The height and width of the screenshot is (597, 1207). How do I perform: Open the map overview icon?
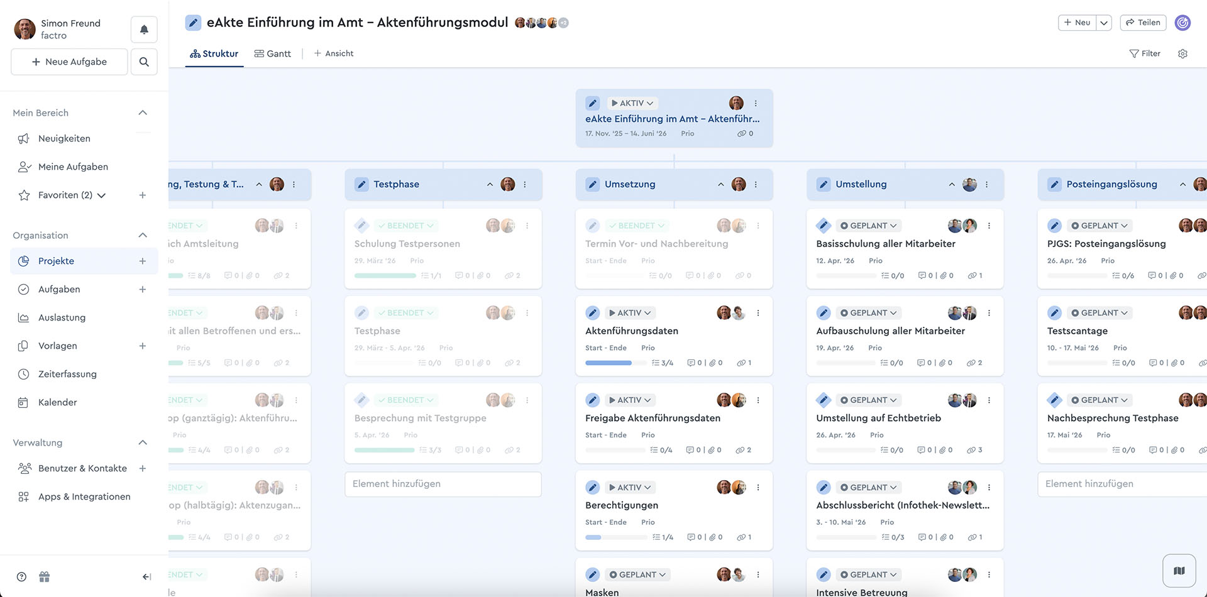click(x=1179, y=571)
